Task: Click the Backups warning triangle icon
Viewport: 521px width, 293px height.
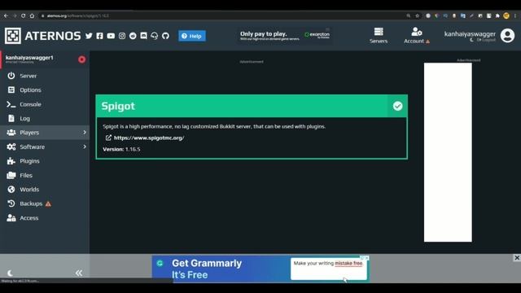Action: [48, 204]
